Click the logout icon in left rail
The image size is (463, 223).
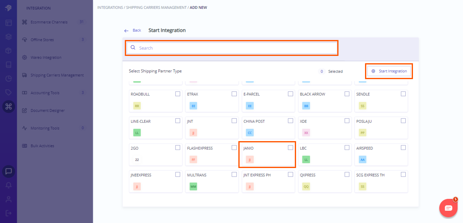(x=9, y=213)
